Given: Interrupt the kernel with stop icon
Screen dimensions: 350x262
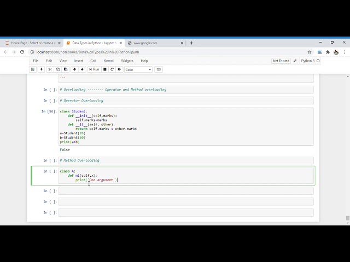Looking at the screenshot, I should click(104, 69).
